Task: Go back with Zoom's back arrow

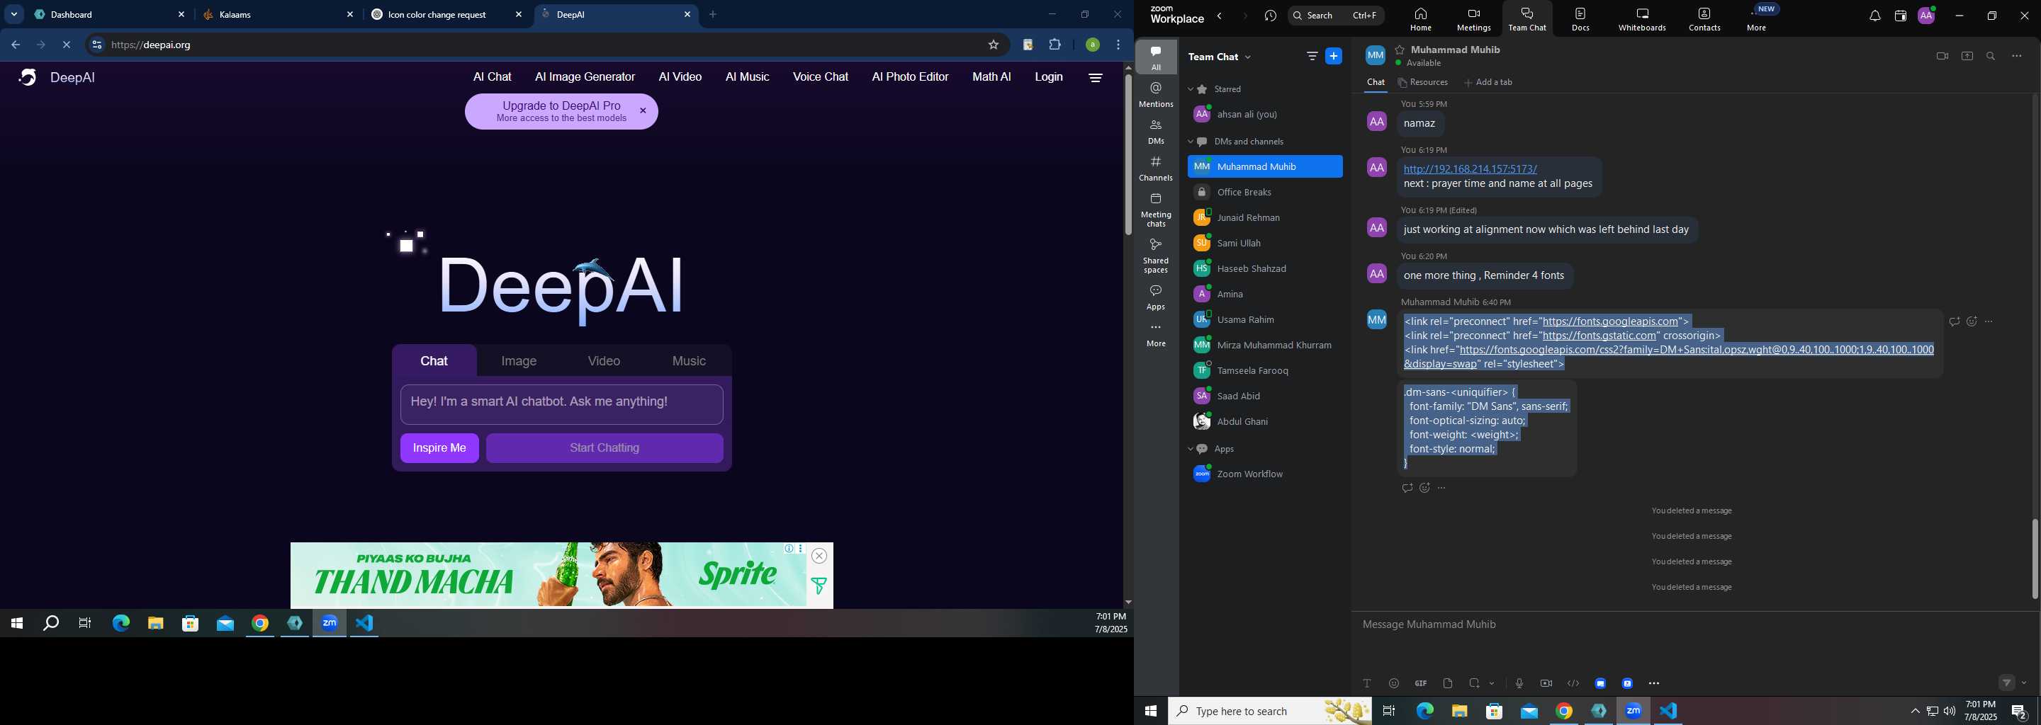Action: 1220,16
